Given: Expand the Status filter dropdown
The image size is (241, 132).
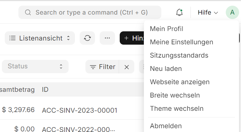Looking at the screenshot, I should tap(35, 66).
